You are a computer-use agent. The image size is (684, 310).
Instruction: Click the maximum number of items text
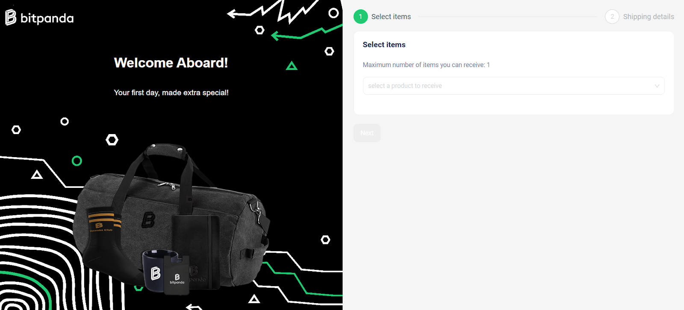[426, 65]
